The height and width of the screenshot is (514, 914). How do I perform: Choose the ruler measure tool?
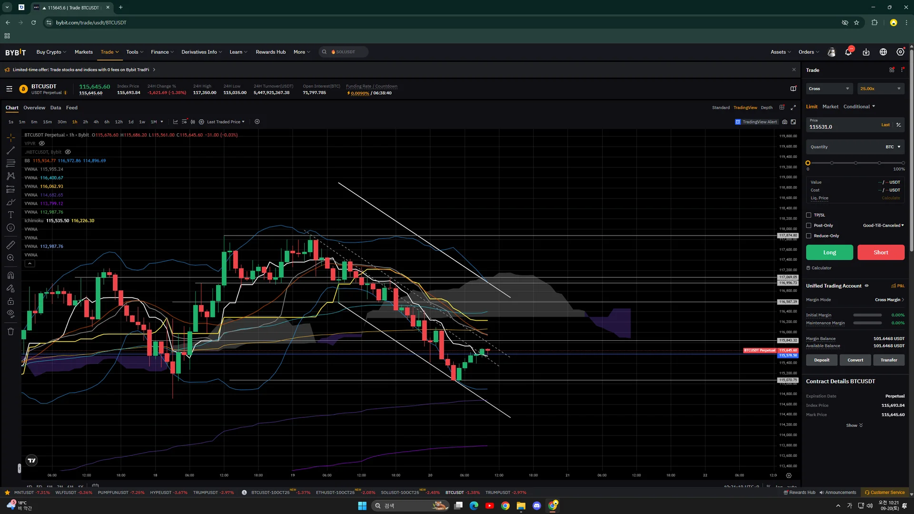pyautogui.click(x=10, y=245)
